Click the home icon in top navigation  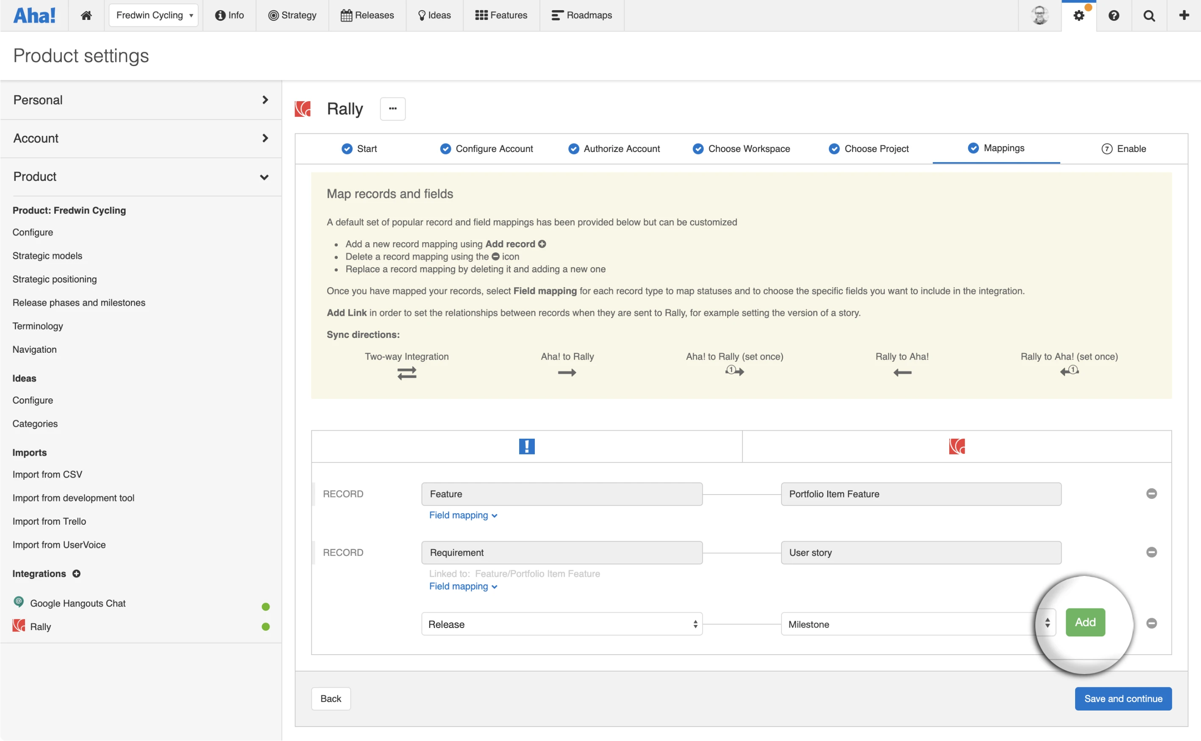click(86, 15)
